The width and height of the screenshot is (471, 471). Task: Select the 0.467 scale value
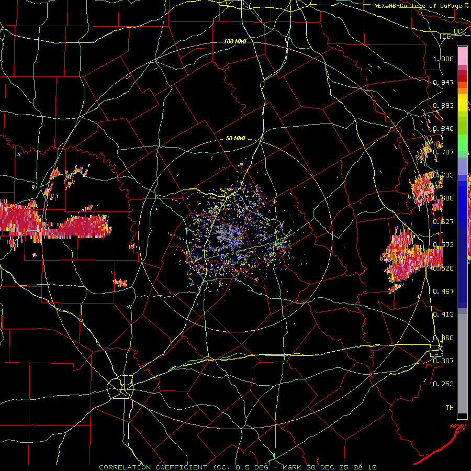pos(443,291)
